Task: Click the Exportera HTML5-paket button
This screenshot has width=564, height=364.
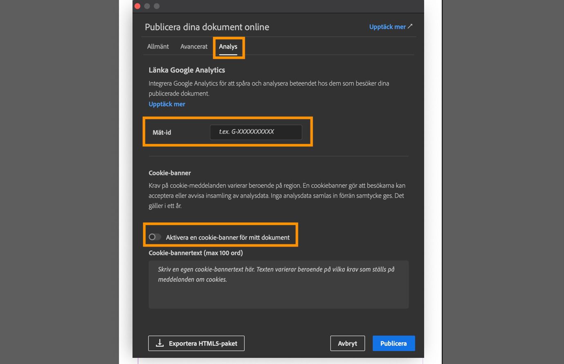Action: (x=196, y=344)
